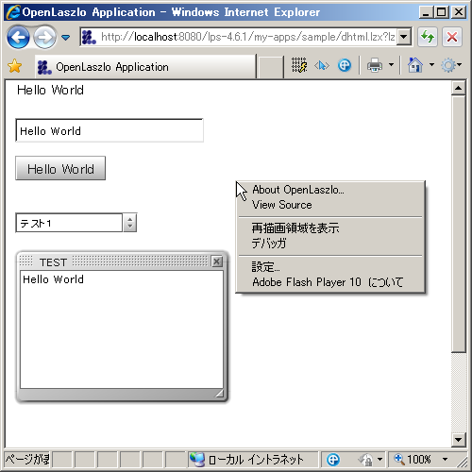
Task: Click the Refresh page icon
Action: (428, 37)
